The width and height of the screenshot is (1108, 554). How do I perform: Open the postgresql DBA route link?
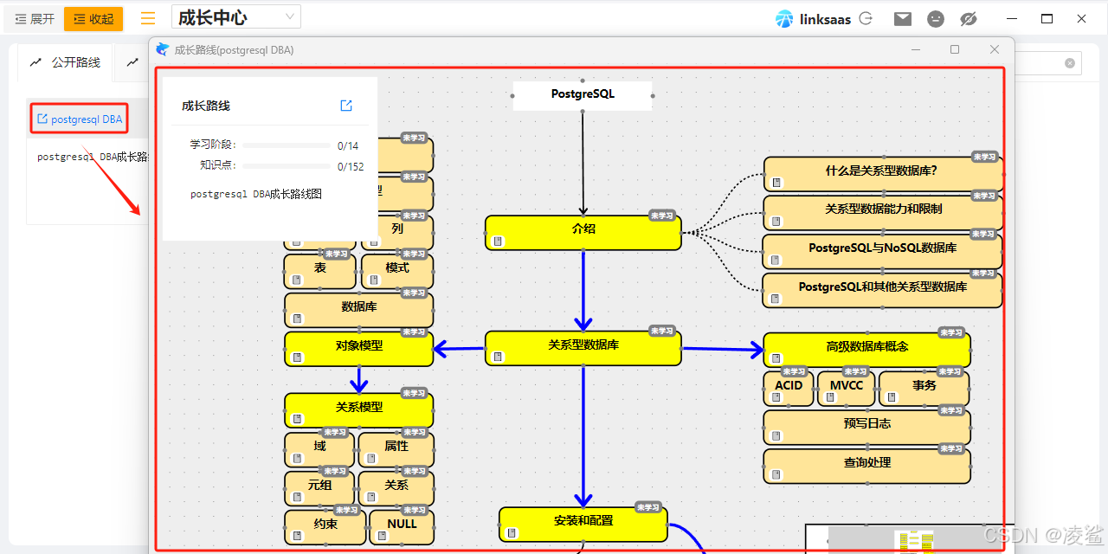click(79, 118)
